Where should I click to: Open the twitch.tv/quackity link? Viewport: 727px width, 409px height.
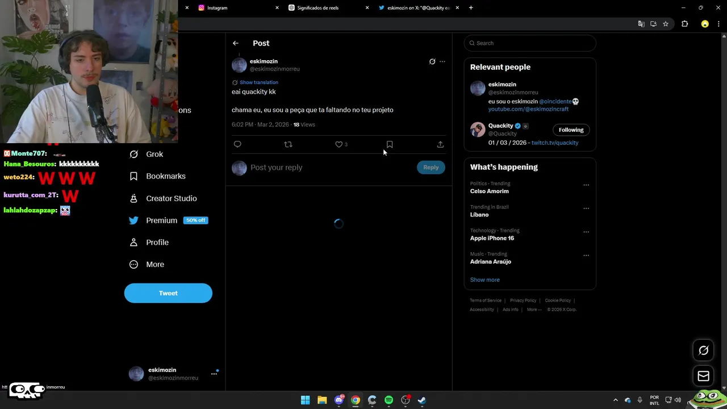pyautogui.click(x=555, y=143)
